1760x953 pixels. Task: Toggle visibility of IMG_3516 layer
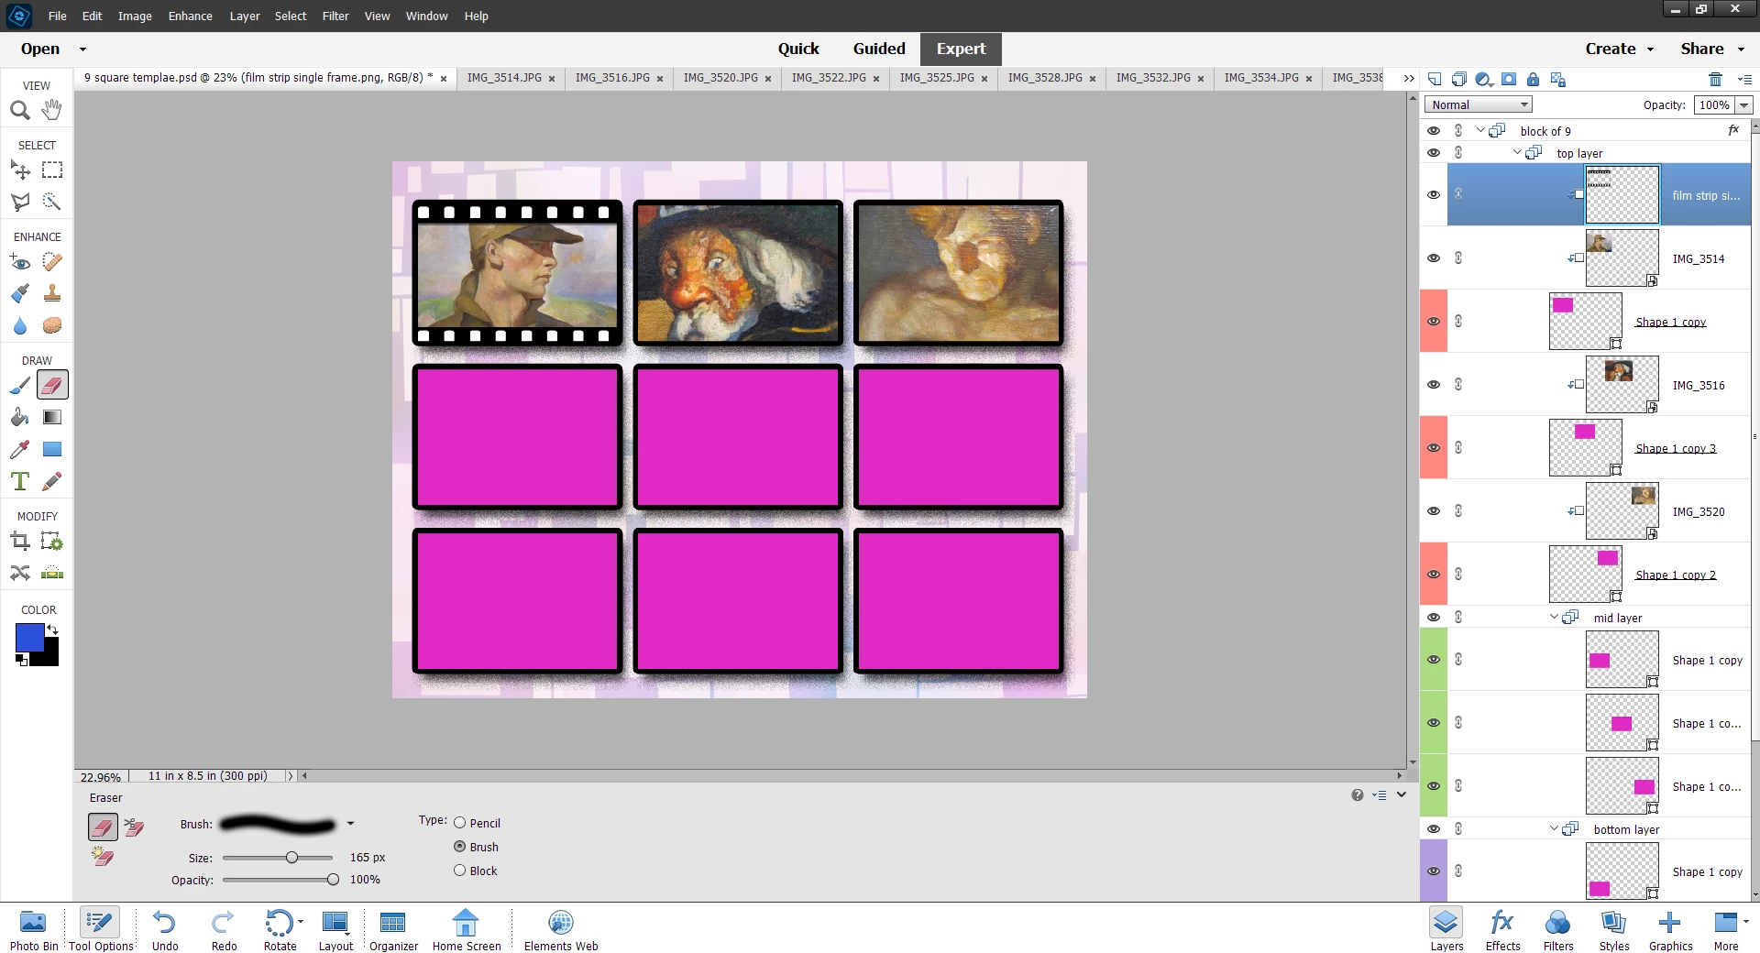(x=1434, y=384)
